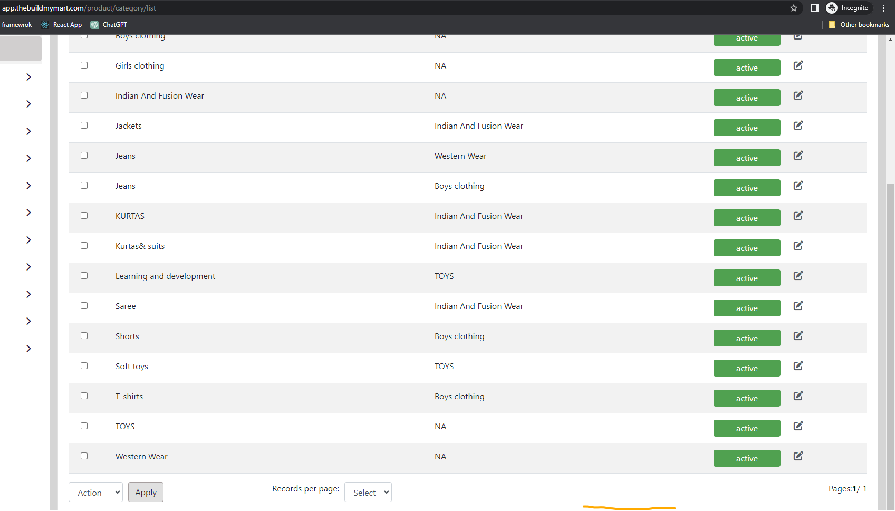
Task: Check the T-shirts row checkbox
Action: click(84, 396)
